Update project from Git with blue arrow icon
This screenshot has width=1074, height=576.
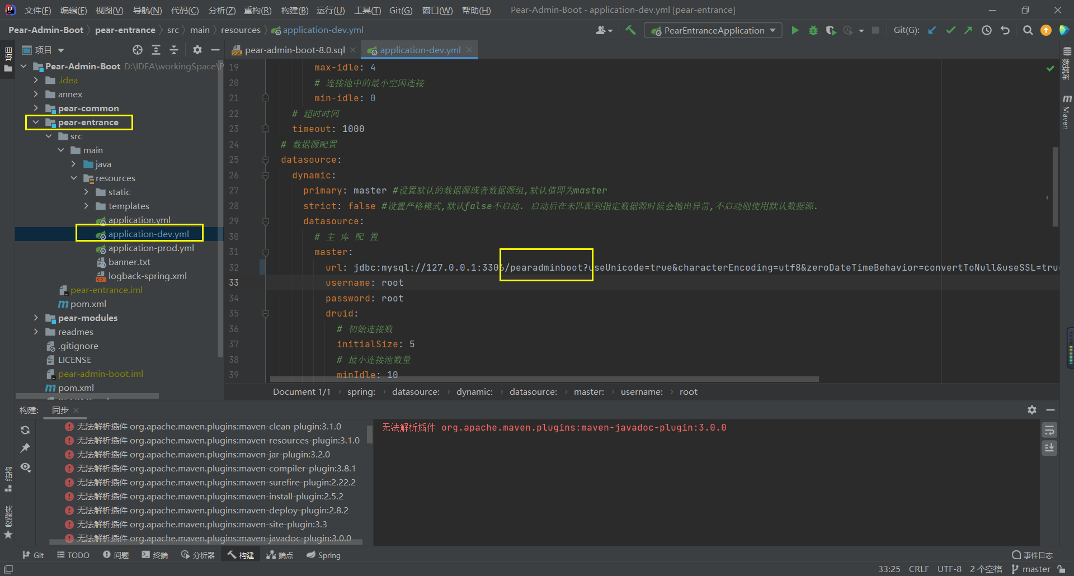tap(931, 30)
